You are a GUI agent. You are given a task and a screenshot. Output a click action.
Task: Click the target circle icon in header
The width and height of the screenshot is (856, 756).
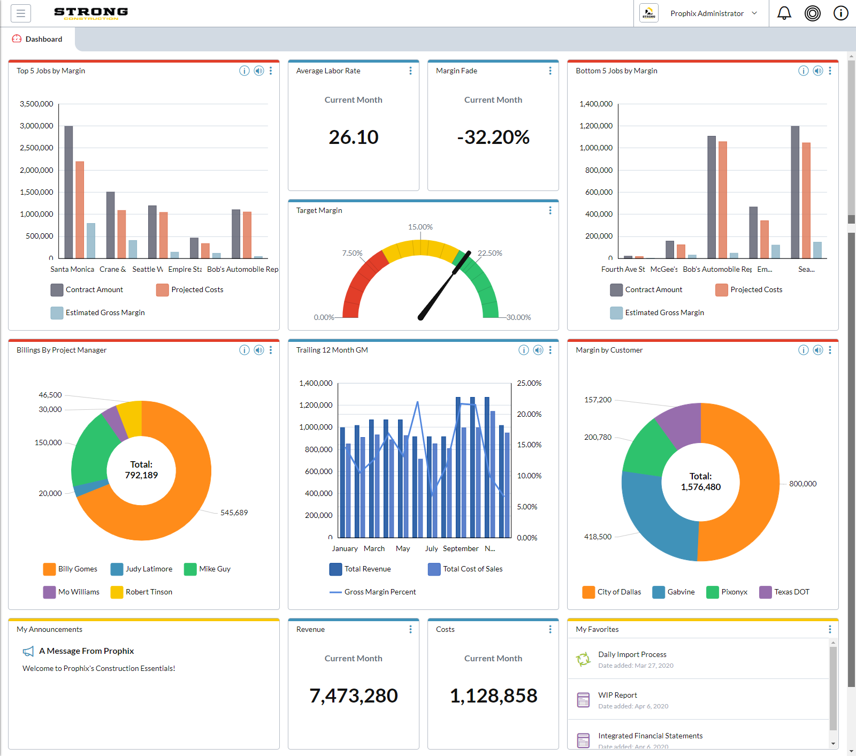pos(813,13)
